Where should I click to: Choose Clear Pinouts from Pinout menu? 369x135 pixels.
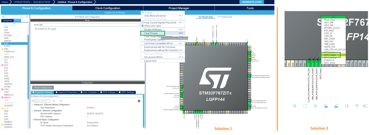151,33
